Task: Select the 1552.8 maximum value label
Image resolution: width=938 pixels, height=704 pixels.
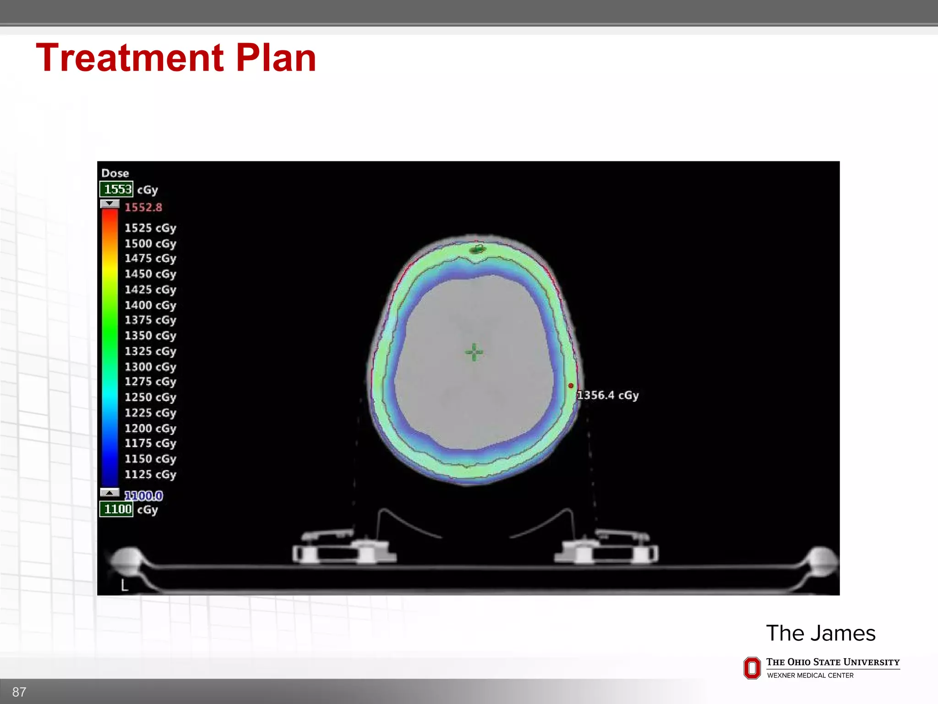Action: [x=143, y=208]
